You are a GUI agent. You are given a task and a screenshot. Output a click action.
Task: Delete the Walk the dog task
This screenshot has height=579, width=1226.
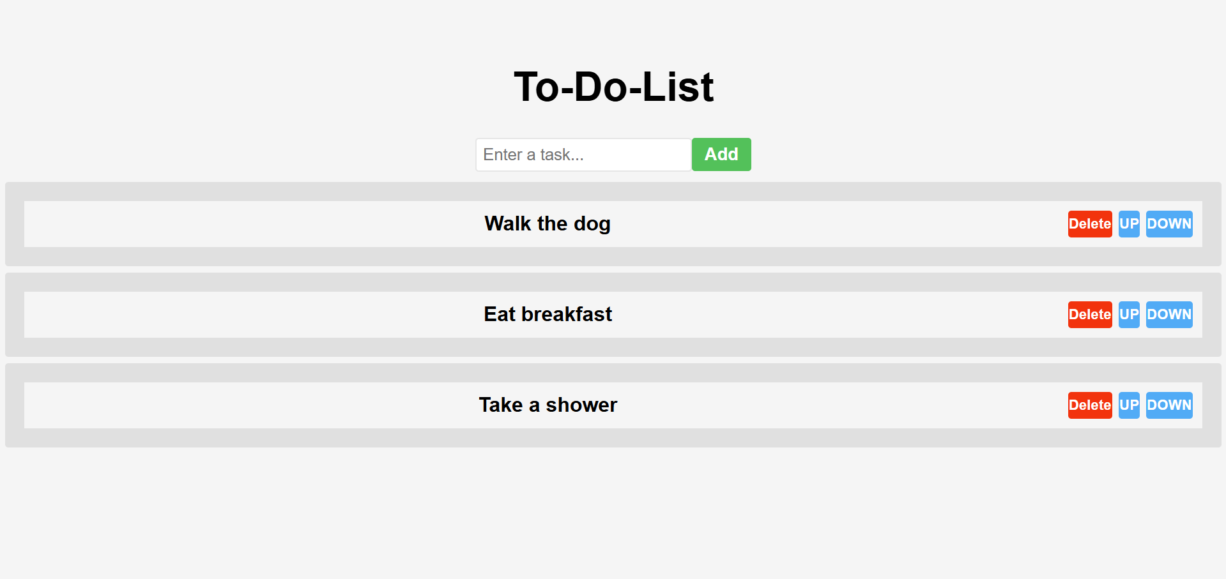click(x=1089, y=224)
